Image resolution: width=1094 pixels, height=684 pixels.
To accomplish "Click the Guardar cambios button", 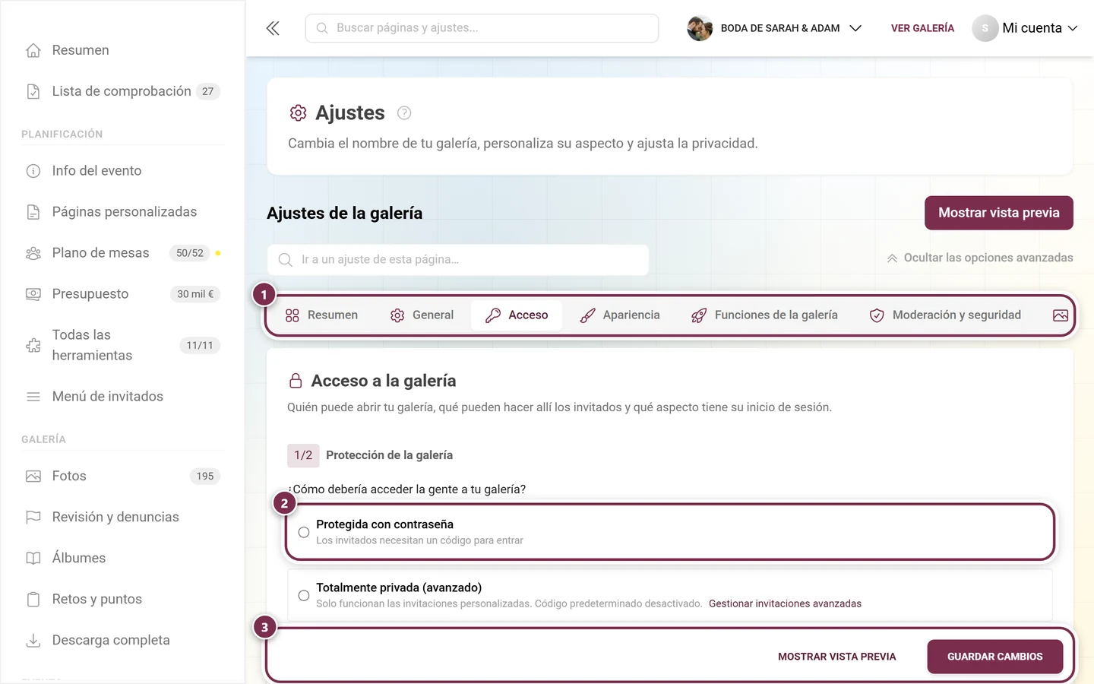I will [x=995, y=657].
